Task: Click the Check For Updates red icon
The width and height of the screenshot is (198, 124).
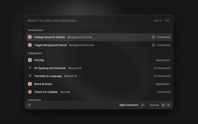Action: 30,92
